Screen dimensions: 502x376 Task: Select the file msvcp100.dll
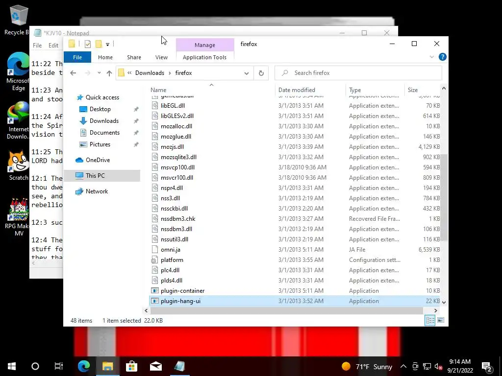coord(295,167)
